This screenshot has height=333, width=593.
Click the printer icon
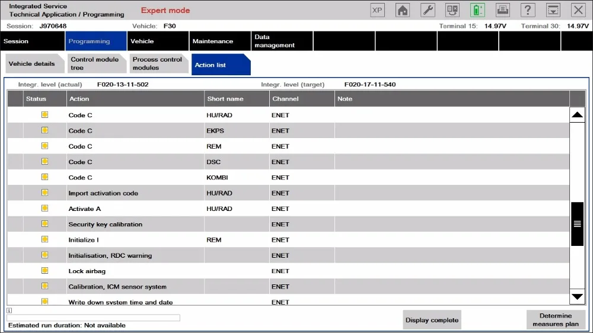(503, 10)
